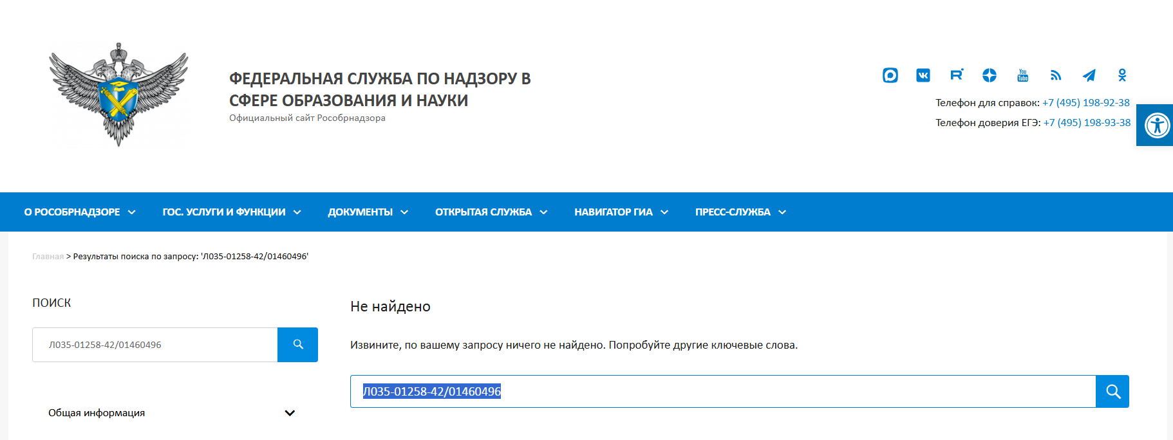Open the «Навигатор ГИА» navigation menu
This screenshot has width=1173, height=440.
(621, 212)
